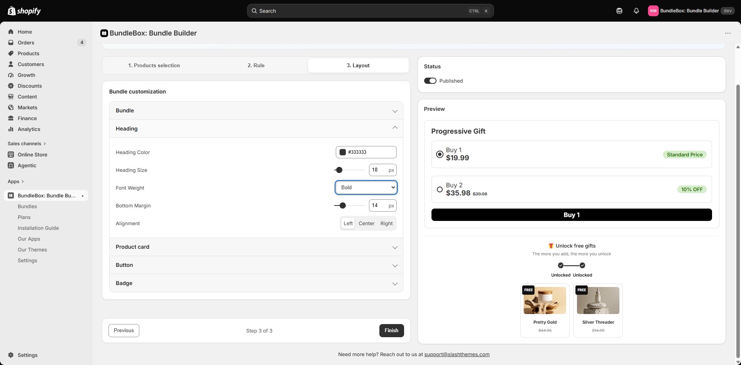Image resolution: width=741 pixels, height=365 pixels.
Task: Select the Buy 2 radio option
Action: tap(440, 189)
